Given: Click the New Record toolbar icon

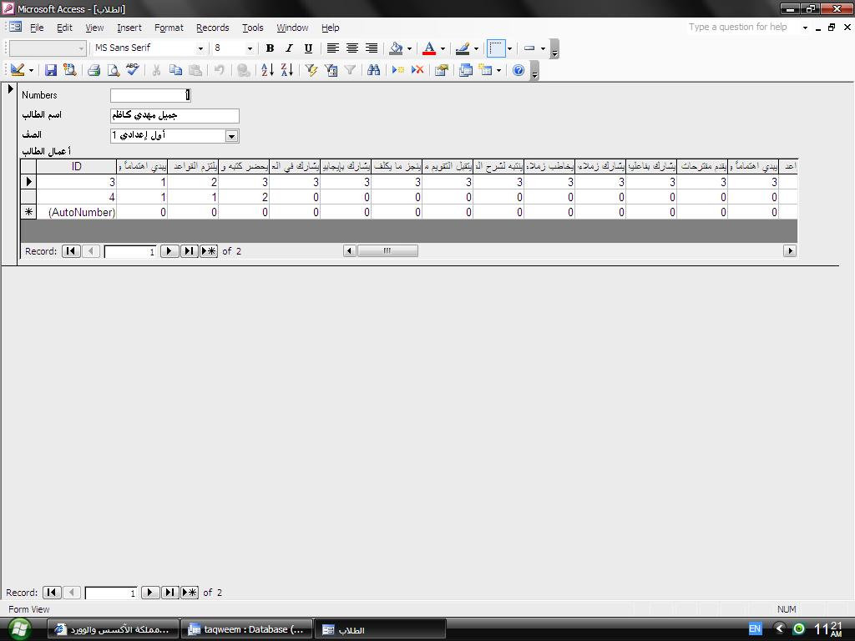Looking at the screenshot, I should click(398, 70).
